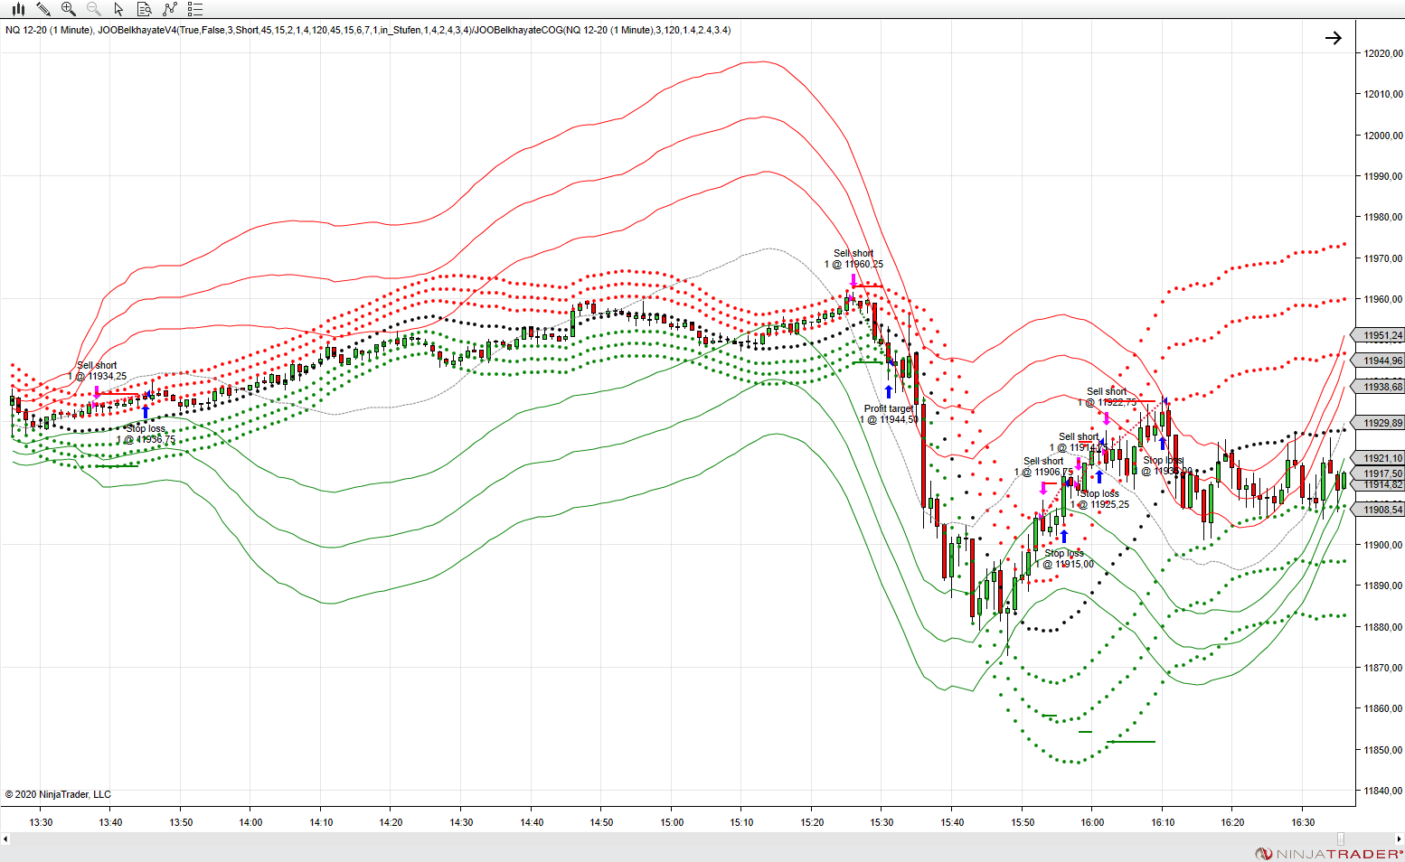Click the Sell short 1 @ 11906,75 label
Screen dimensions: 1405x862
pos(1043,466)
